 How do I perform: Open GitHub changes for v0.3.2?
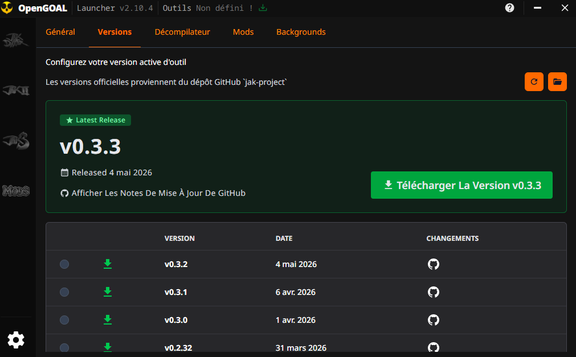click(434, 264)
